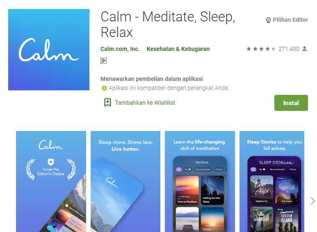Click the reviewer person icon beside 271.430

pos(304,48)
